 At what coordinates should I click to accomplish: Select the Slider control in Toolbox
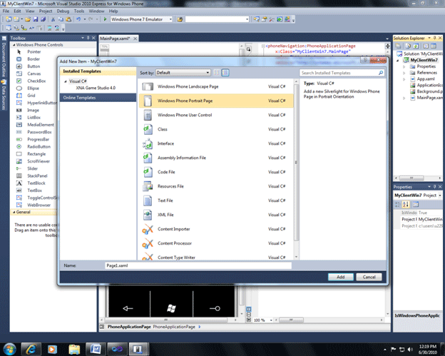pos(32,168)
